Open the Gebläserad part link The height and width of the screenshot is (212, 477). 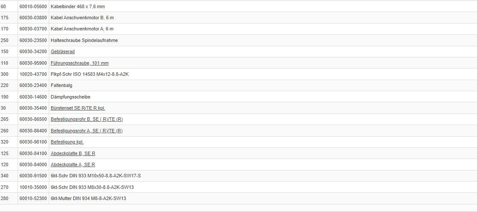pyautogui.click(x=63, y=52)
